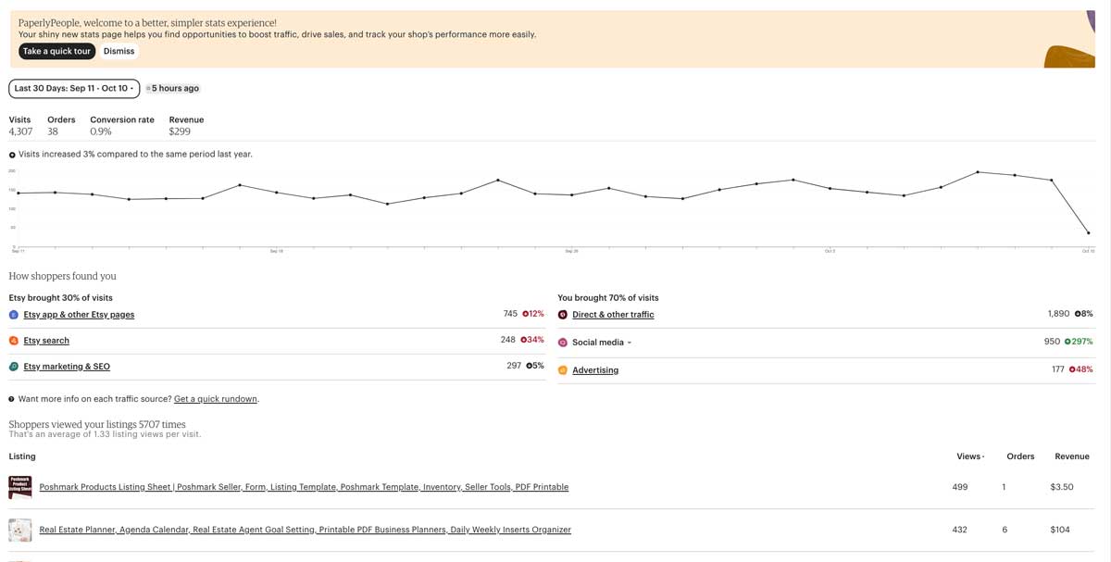
Task: Click the 5 hours ago update label
Action: coord(175,89)
